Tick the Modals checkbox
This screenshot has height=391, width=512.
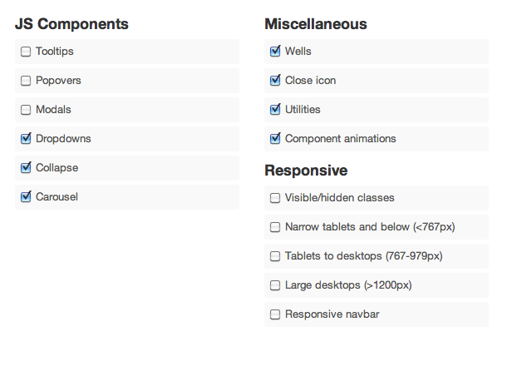coord(26,110)
